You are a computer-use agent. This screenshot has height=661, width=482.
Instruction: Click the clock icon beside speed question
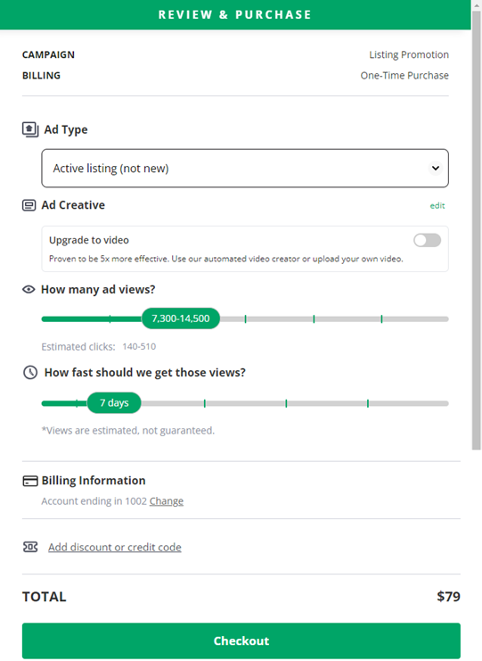(30, 372)
